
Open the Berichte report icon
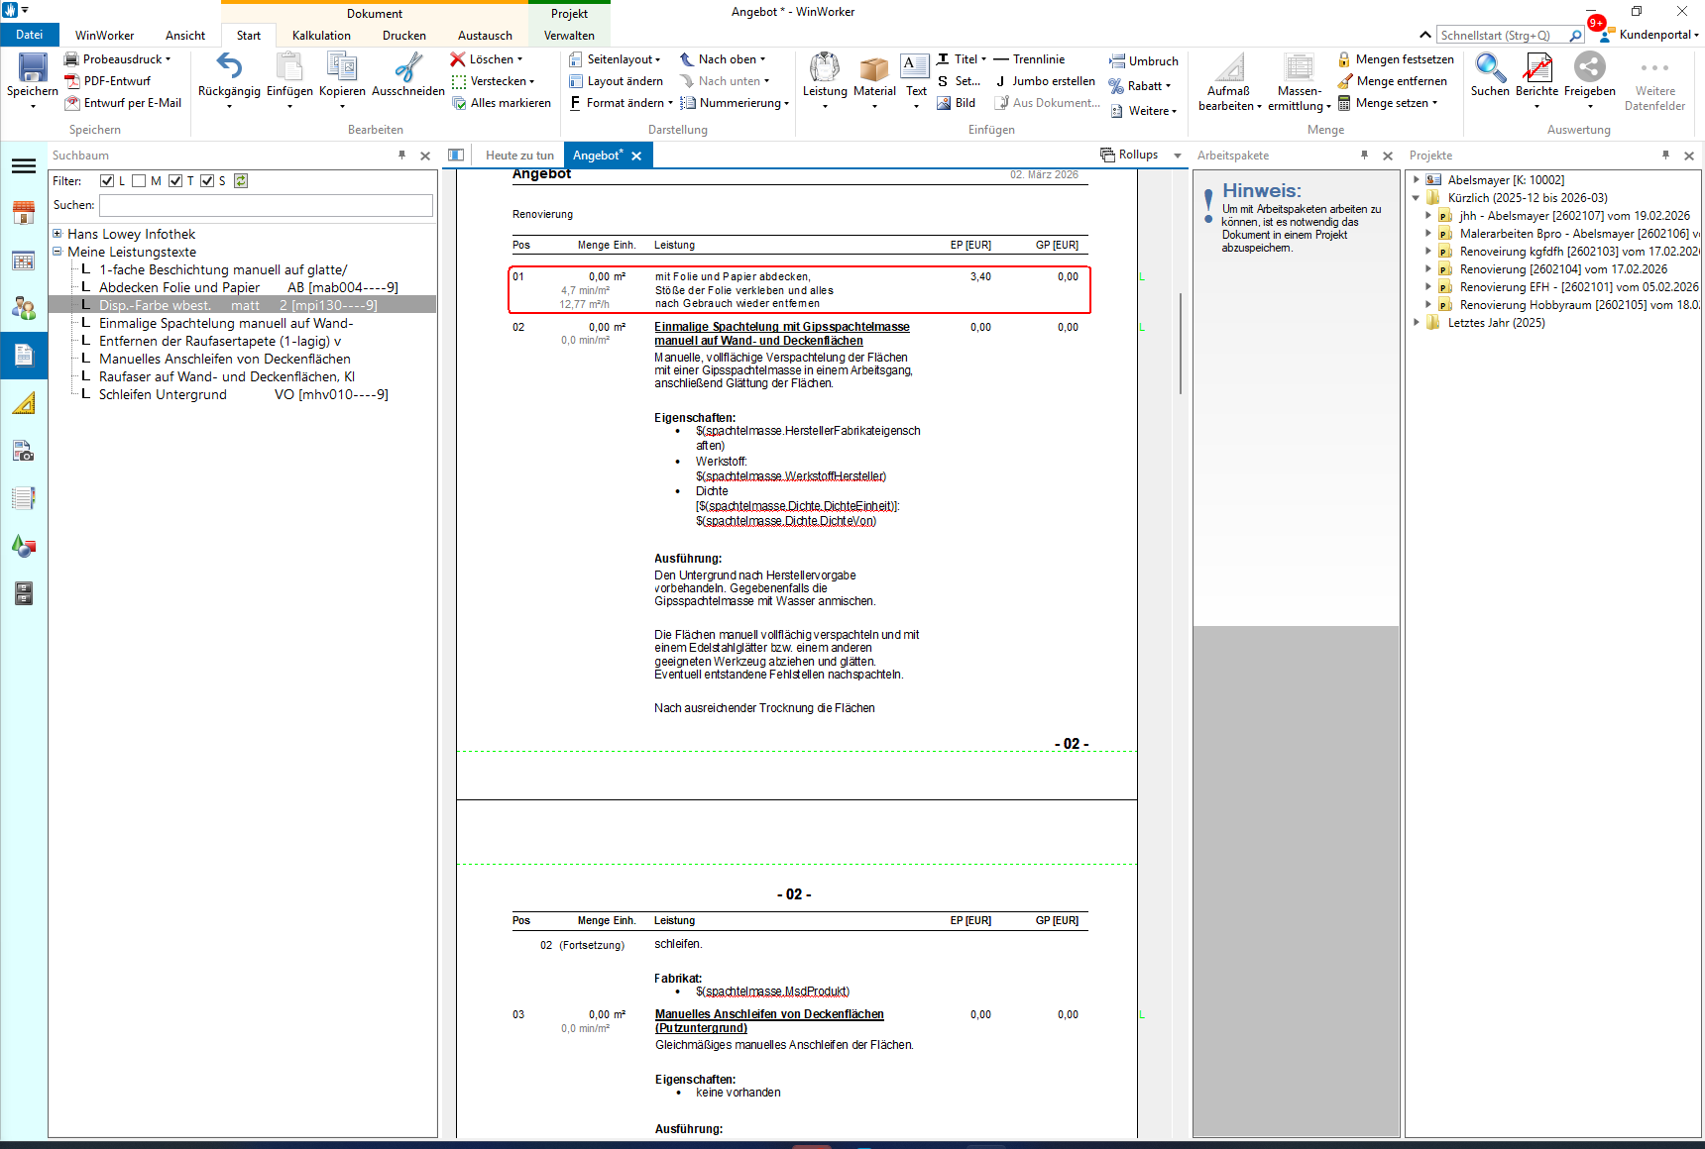pos(1536,68)
